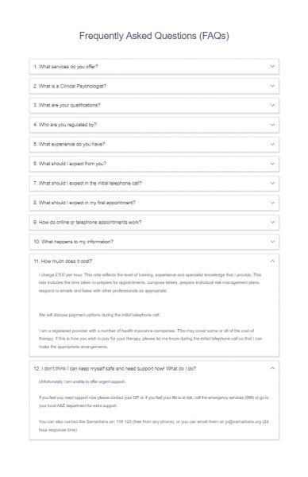Select the 'What are your qualifications?' heading
The height and width of the screenshot is (477, 308).
[67, 105]
